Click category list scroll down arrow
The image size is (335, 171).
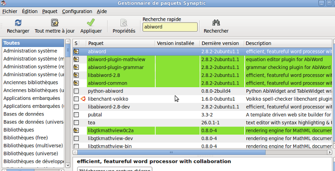(x=68, y=165)
